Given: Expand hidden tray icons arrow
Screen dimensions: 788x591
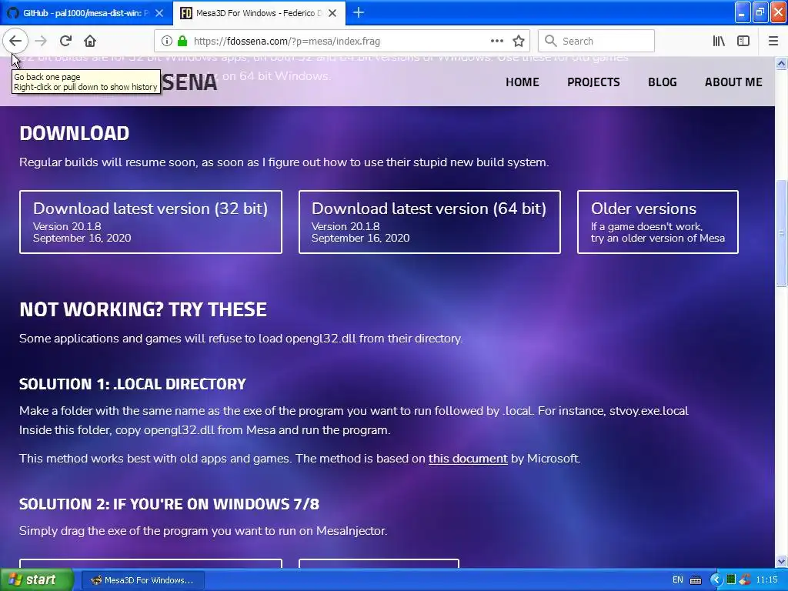Looking at the screenshot, I should coord(716,580).
